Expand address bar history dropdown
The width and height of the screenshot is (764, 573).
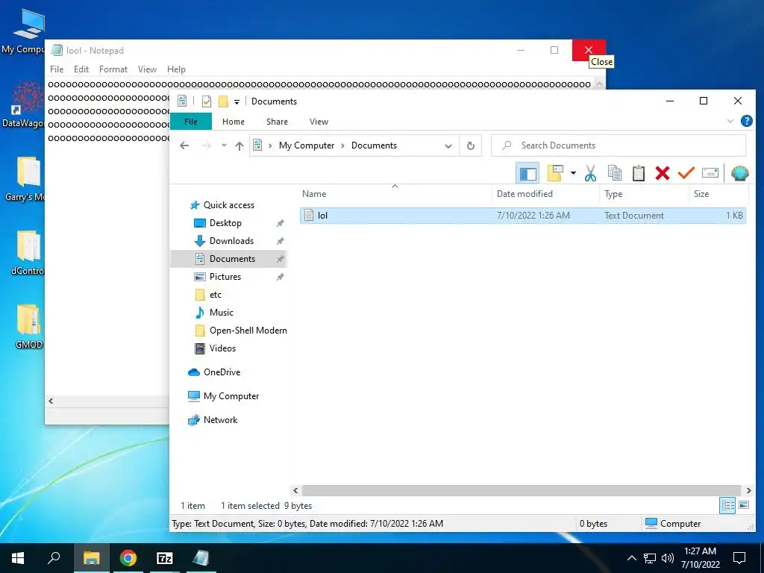coord(448,145)
